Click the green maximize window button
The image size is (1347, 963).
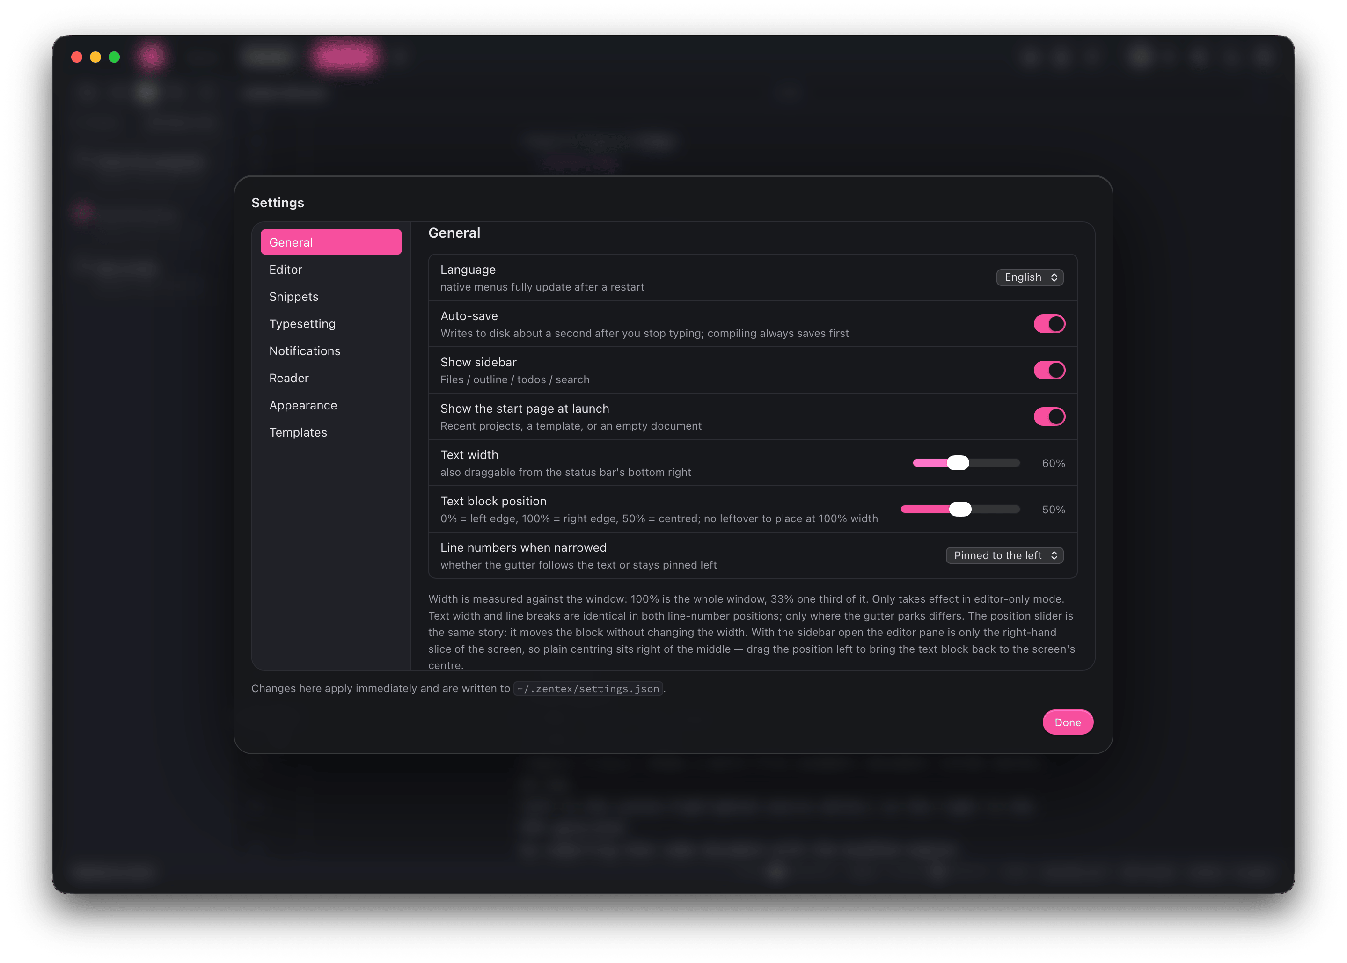click(115, 57)
